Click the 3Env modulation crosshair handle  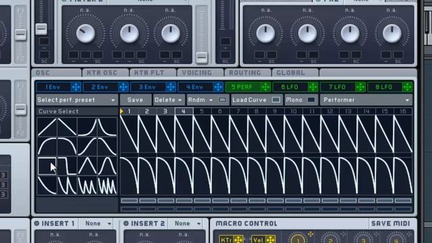tap(171, 87)
